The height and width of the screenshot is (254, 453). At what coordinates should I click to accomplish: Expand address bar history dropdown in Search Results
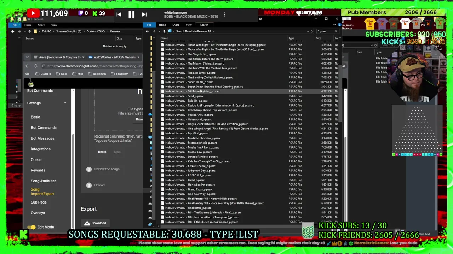[308, 31]
